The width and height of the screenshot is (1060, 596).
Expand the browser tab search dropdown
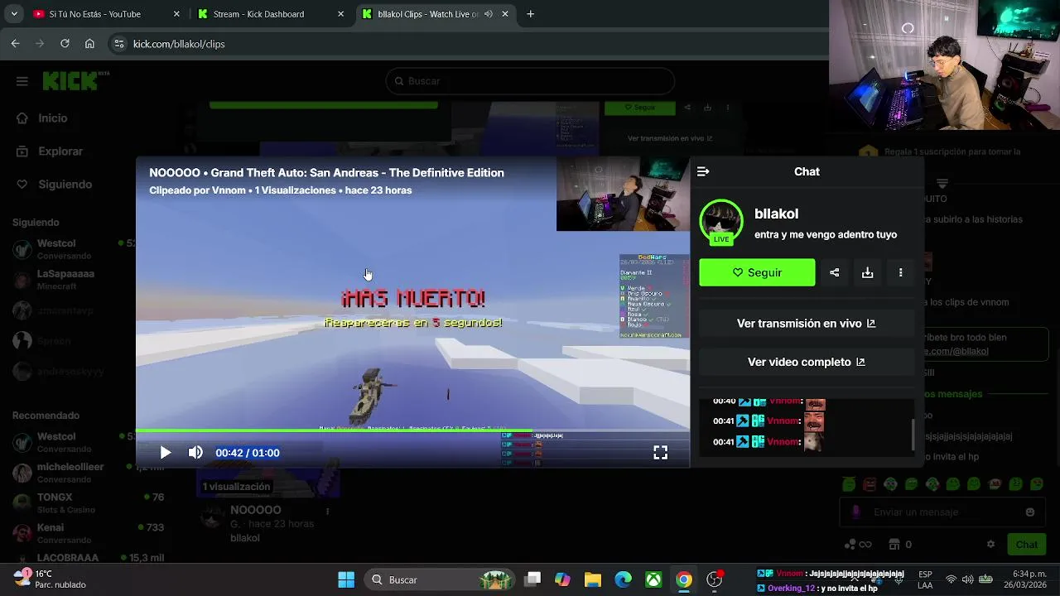[13, 14]
